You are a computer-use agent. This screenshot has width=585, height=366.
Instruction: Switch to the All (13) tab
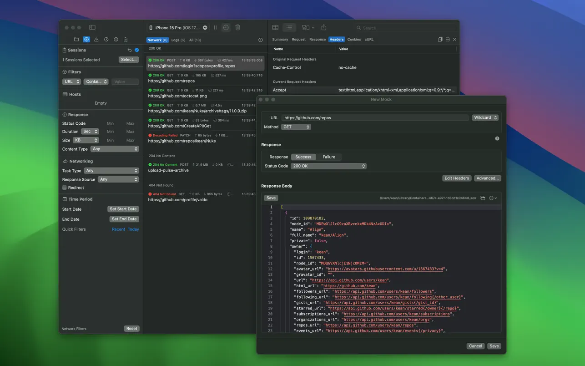pyautogui.click(x=195, y=40)
